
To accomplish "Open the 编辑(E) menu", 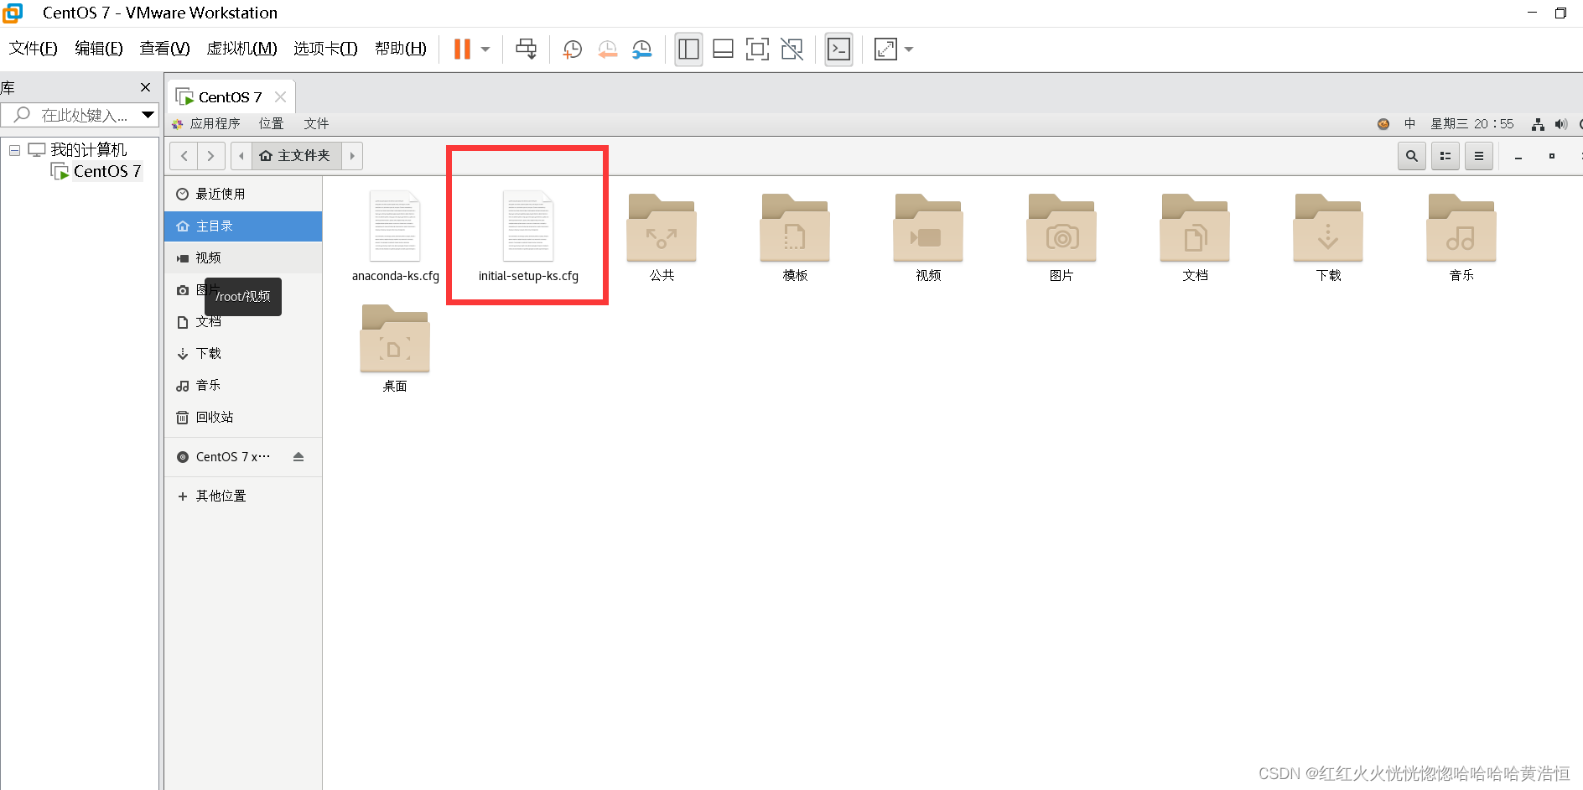I will point(99,49).
